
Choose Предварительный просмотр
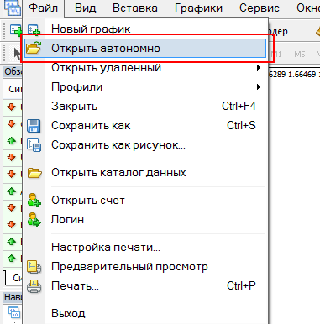tap(145, 267)
